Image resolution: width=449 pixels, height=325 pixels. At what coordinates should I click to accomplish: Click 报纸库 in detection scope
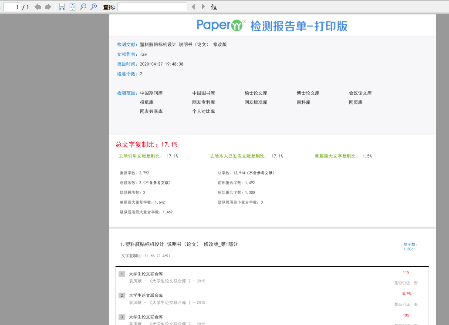(147, 102)
